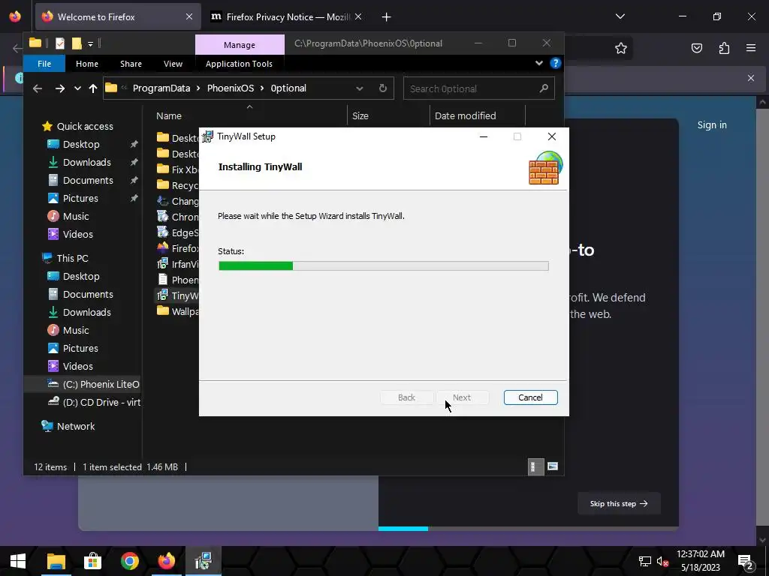Open pinned Documents under Quick access
Screen dimensions: 769x576
point(88,181)
